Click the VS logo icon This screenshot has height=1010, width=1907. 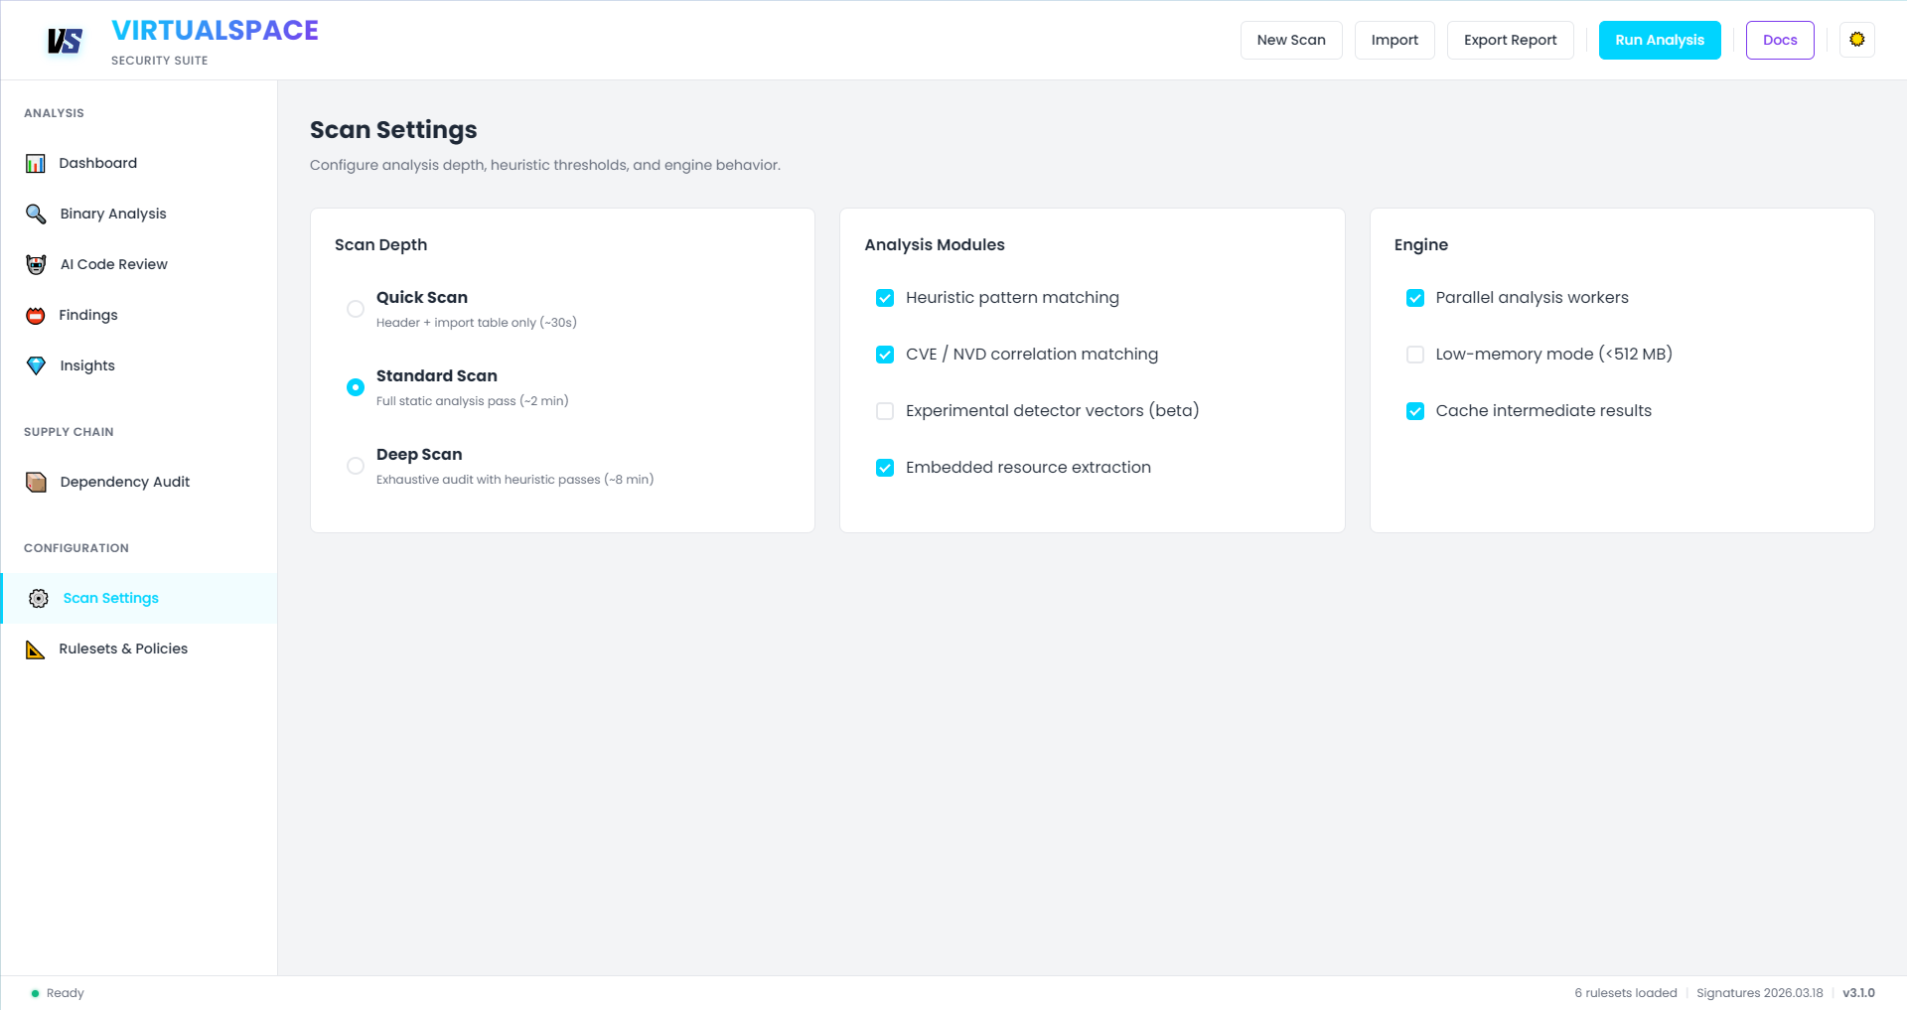pos(65,41)
